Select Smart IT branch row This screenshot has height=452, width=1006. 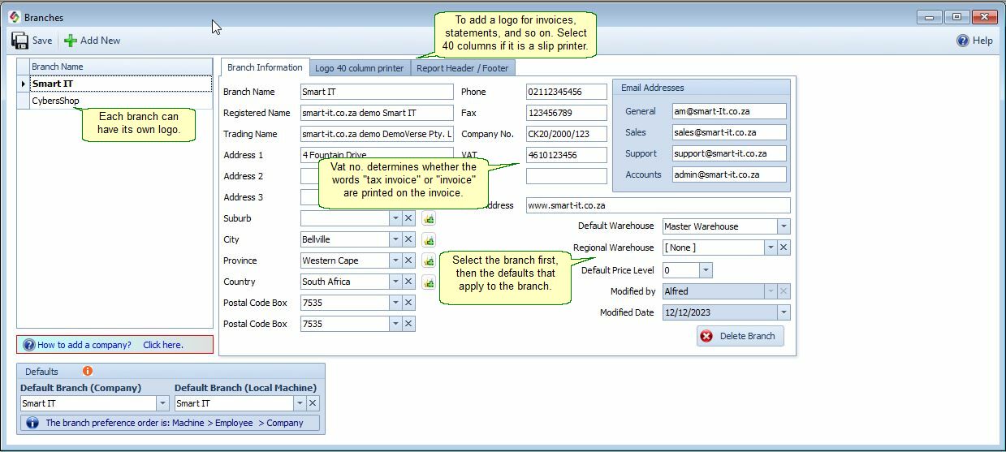(121, 84)
